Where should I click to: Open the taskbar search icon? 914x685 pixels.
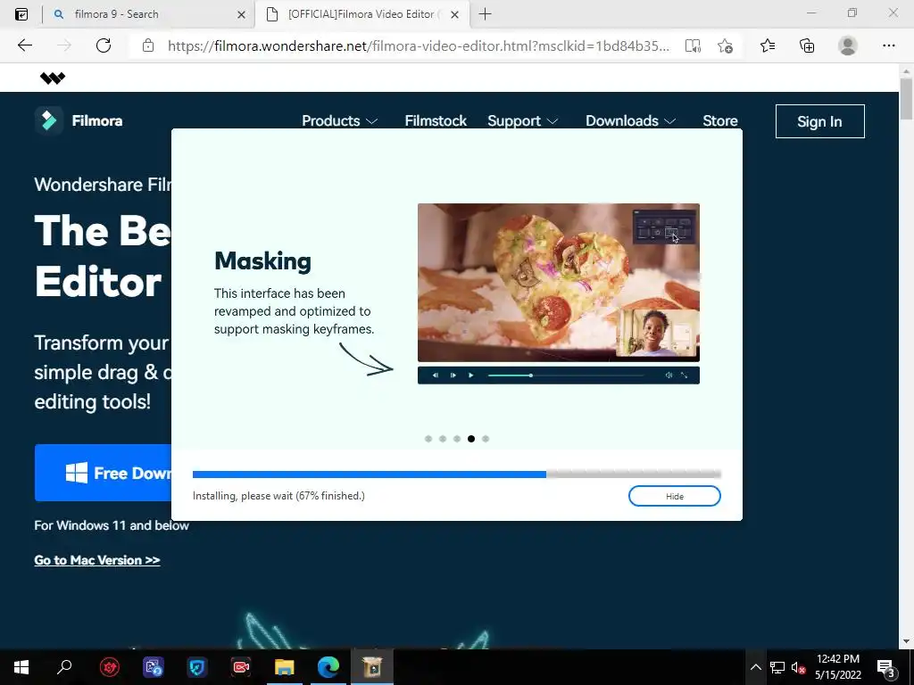click(64, 667)
